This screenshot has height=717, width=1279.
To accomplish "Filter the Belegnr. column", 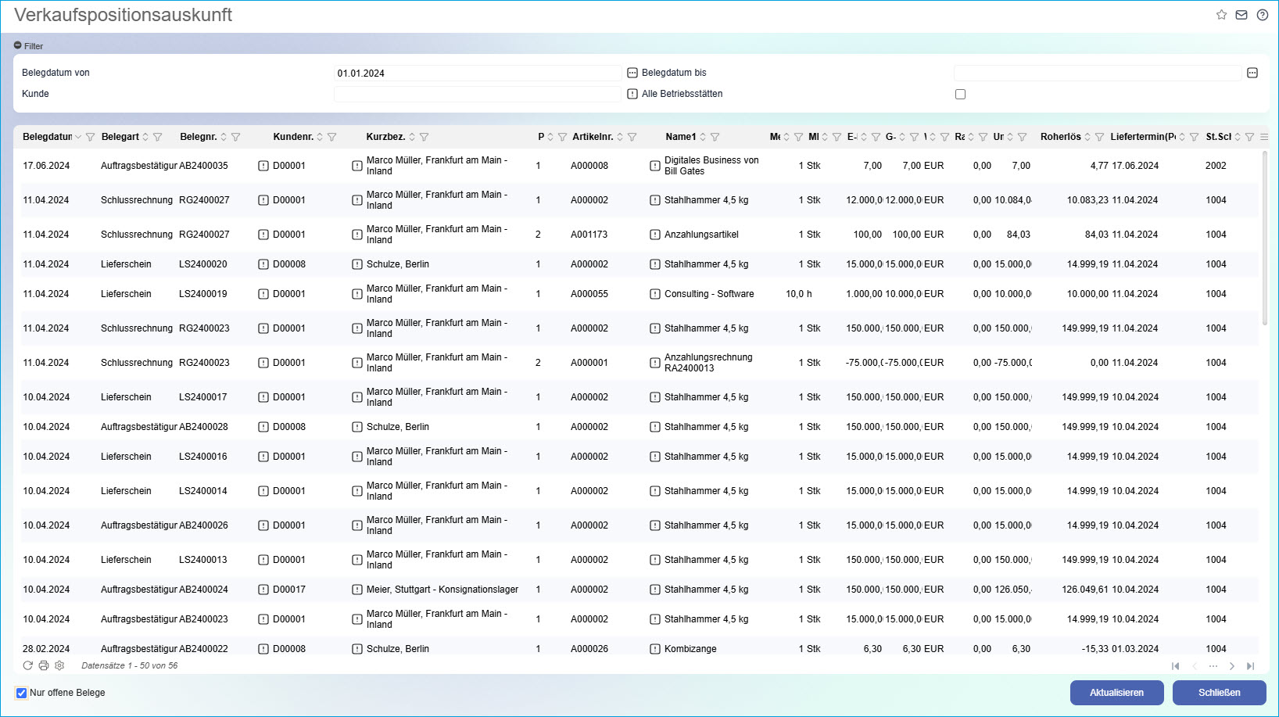I will coord(235,137).
